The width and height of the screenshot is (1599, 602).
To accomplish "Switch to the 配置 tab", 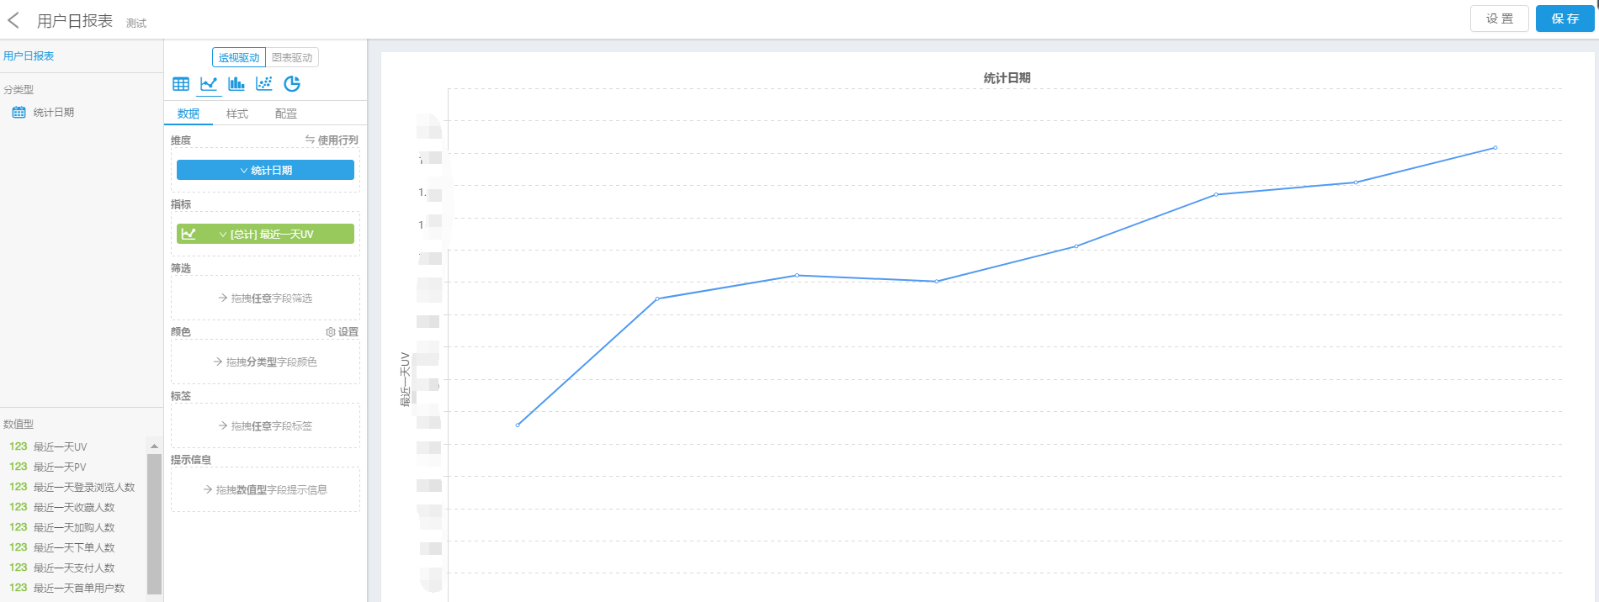I will [x=286, y=114].
